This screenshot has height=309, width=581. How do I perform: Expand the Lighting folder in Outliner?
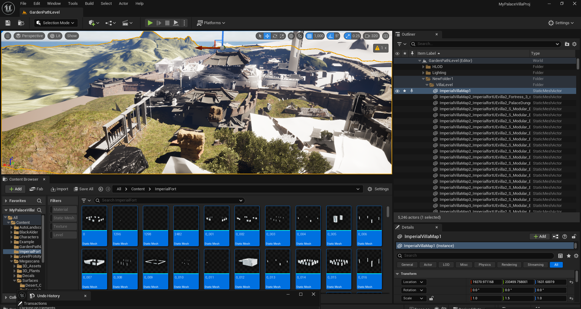(x=423, y=73)
